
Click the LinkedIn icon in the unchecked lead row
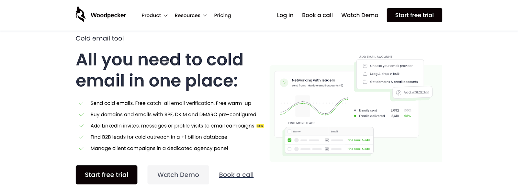point(327,149)
